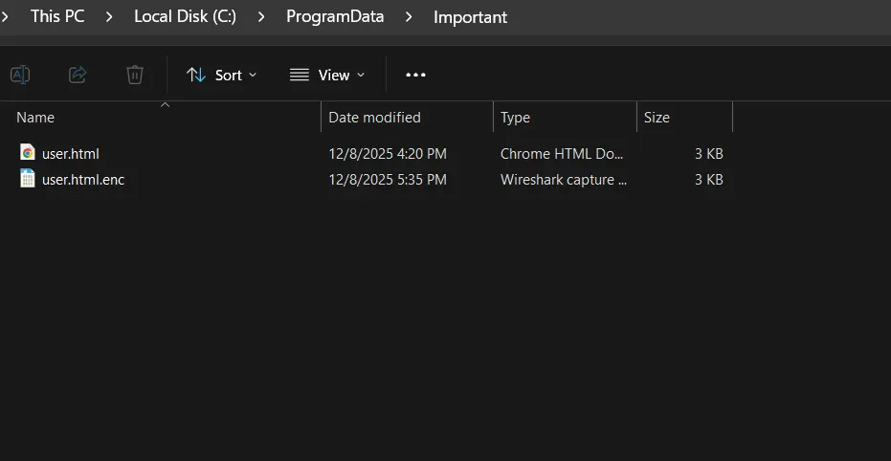Click the Share icon in the toolbar
This screenshot has width=891, height=461.
click(x=78, y=75)
